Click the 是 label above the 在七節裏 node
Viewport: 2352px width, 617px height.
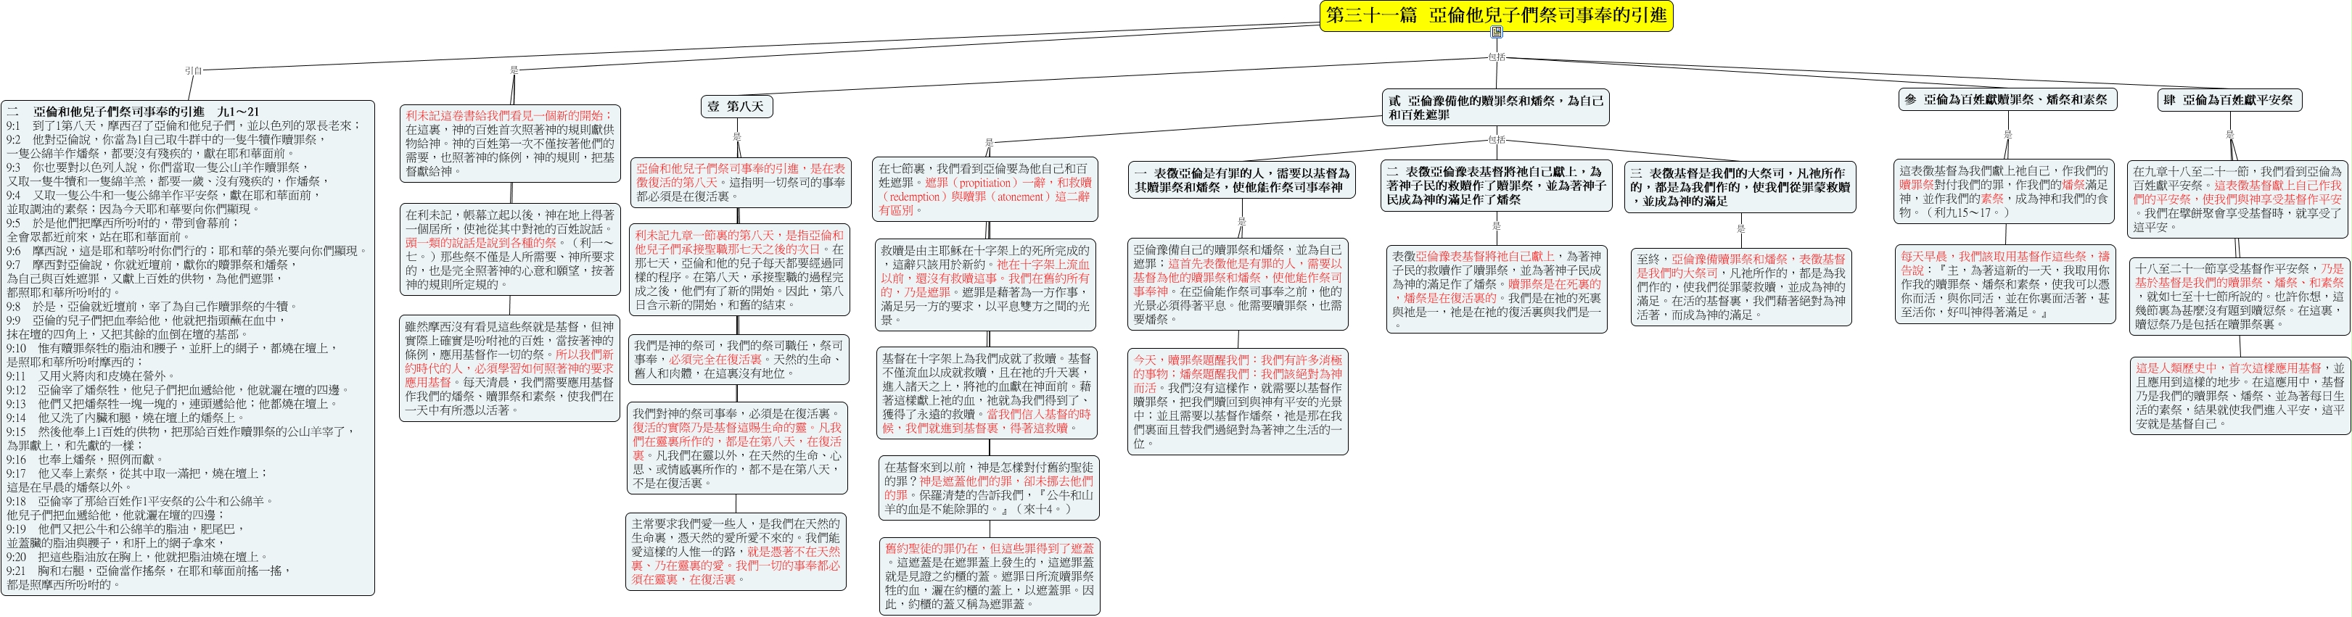click(989, 142)
